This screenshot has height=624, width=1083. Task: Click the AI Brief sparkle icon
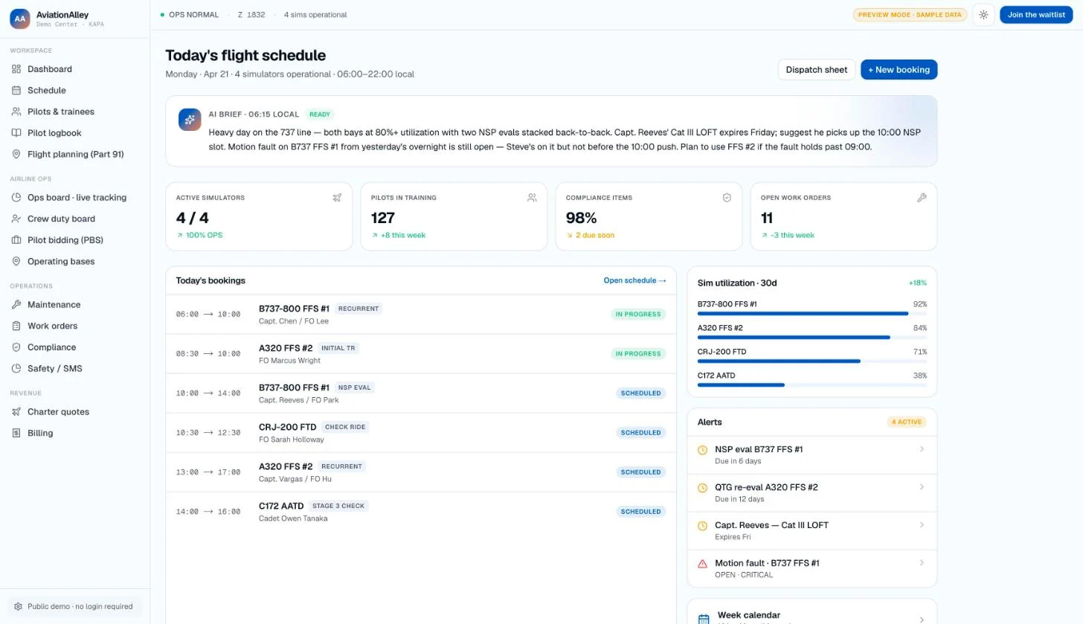tap(190, 120)
